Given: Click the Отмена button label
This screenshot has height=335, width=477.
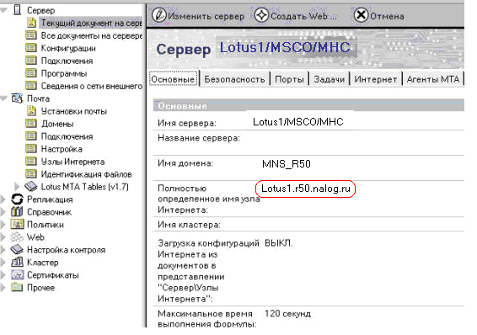Looking at the screenshot, I should (387, 16).
